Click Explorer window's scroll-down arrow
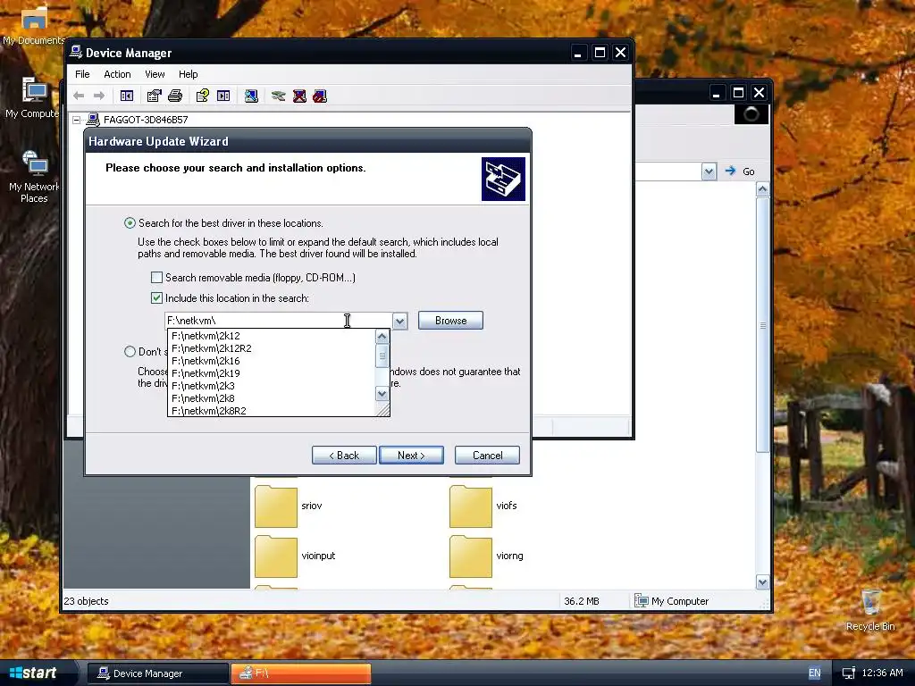 [x=763, y=581]
